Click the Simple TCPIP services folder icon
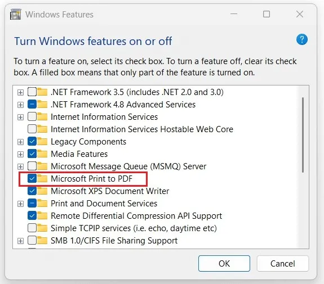Viewport: 324px width, 284px height. coord(42,228)
